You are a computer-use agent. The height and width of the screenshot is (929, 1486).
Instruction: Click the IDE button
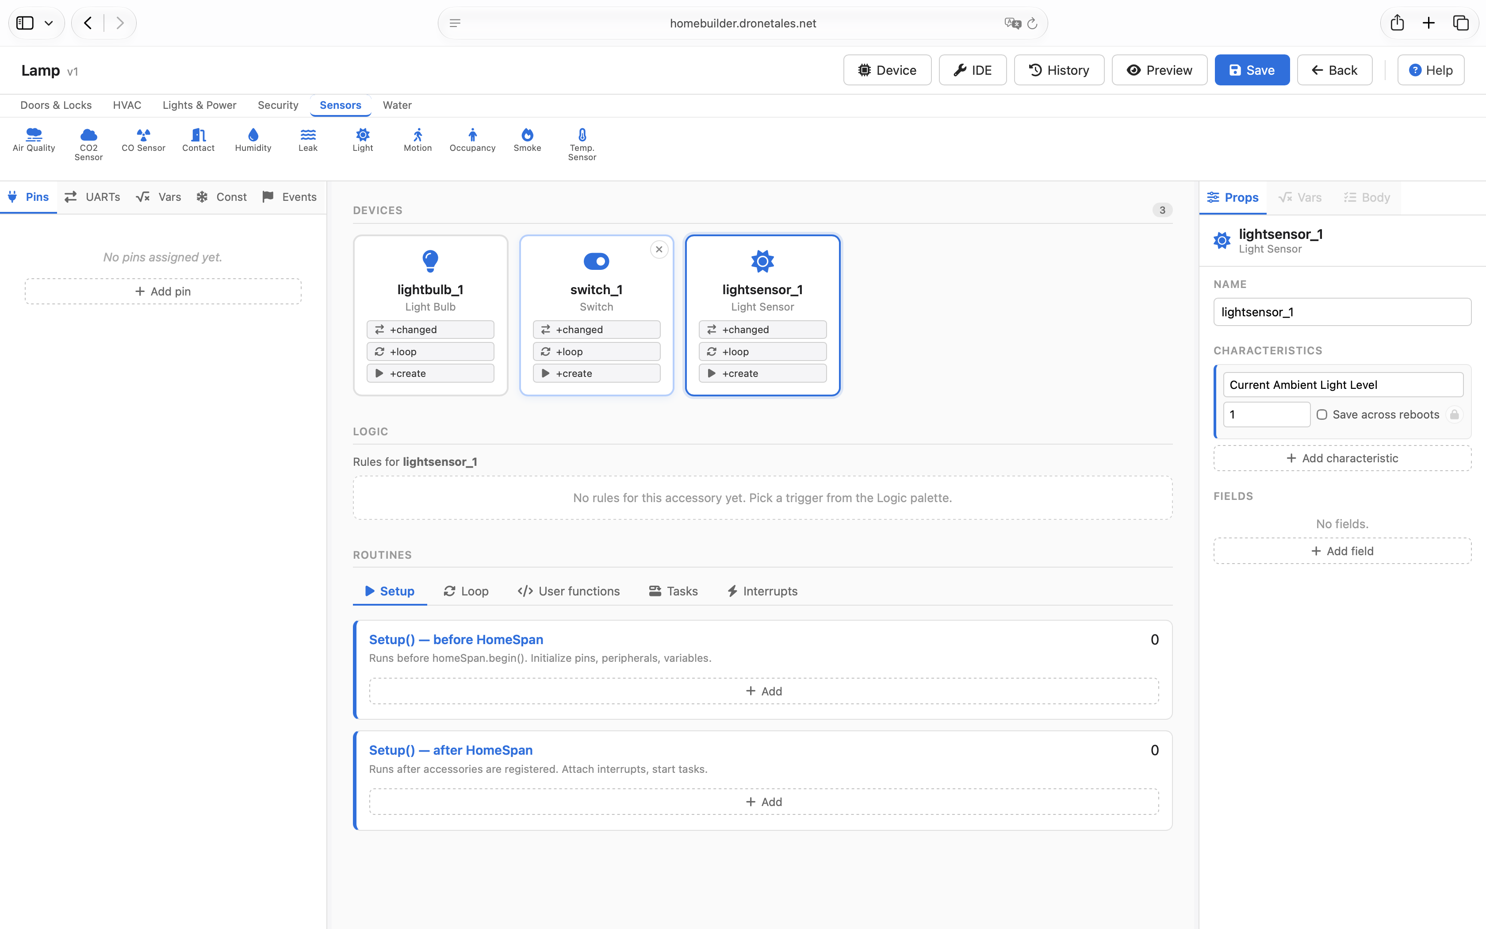coord(973,70)
